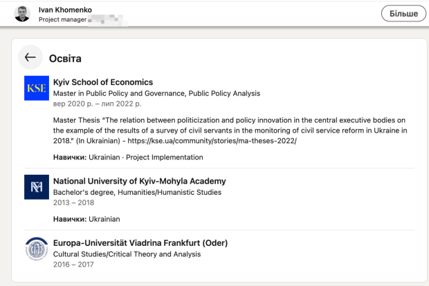Click Master in Public Policy and Governance text
Screen dimensions: 429x286
156,93
